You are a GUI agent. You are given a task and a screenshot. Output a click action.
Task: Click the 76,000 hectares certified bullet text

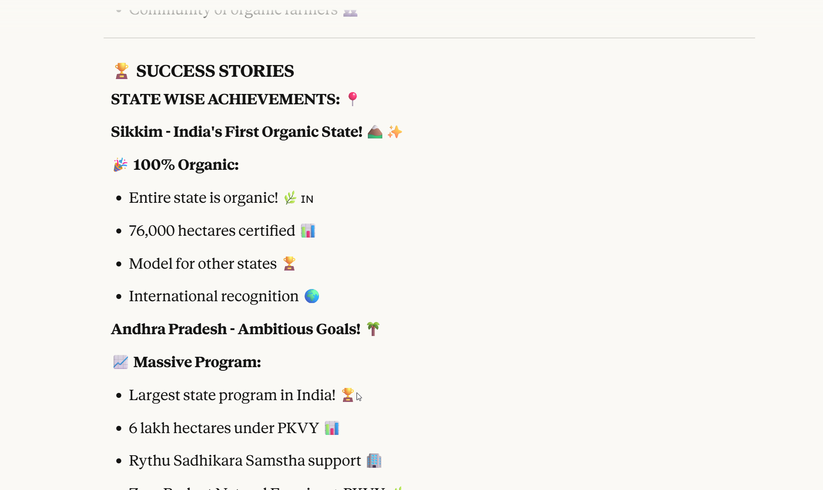point(212,231)
